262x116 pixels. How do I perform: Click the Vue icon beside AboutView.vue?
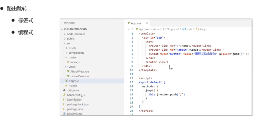click(68, 71)
